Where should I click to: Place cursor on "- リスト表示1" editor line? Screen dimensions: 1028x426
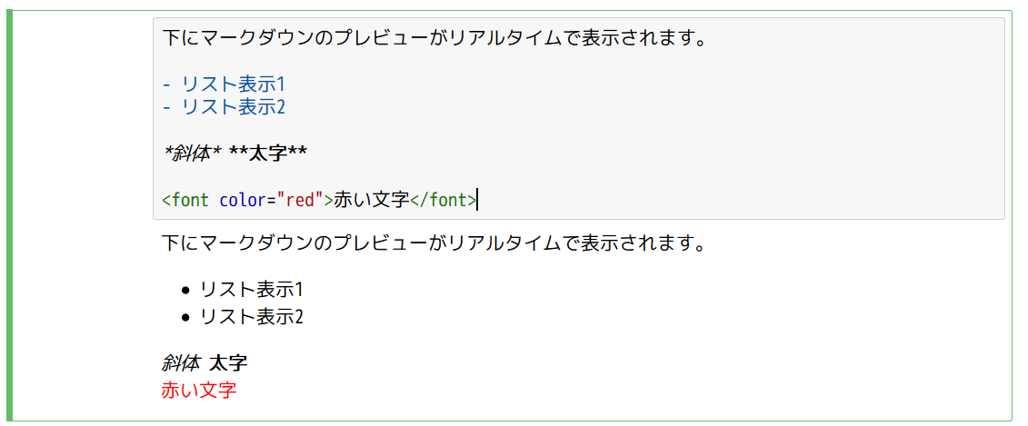234,84
